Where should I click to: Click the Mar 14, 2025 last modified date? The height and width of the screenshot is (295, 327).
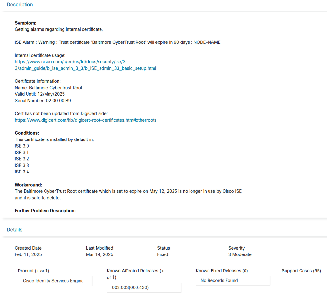[x=100, y=254]
